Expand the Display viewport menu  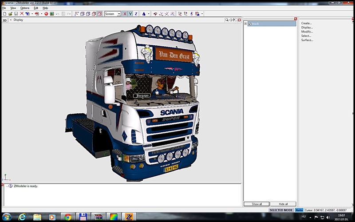click(11, 20)
